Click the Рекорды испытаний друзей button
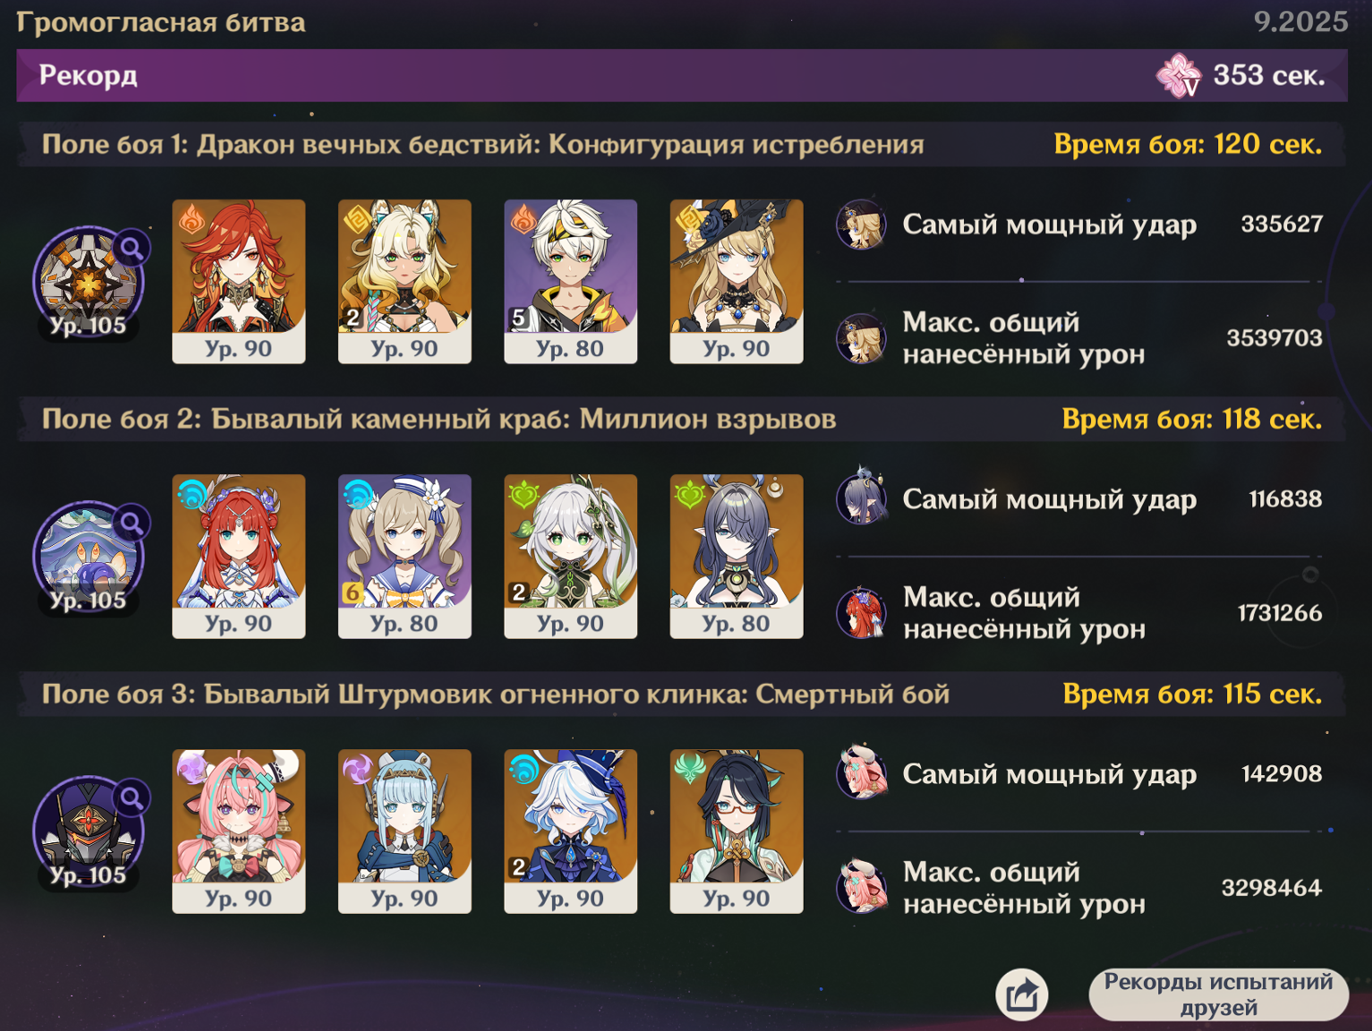Image resolution: width=1372 pixels, height=1031 pixels. pos(1218,994)
